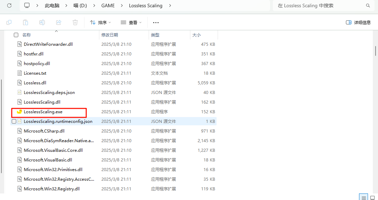This screenshot has width=378, height=200.
Task: Toggle the select-all checkbox beside 名称
Action: pos(16,35)
